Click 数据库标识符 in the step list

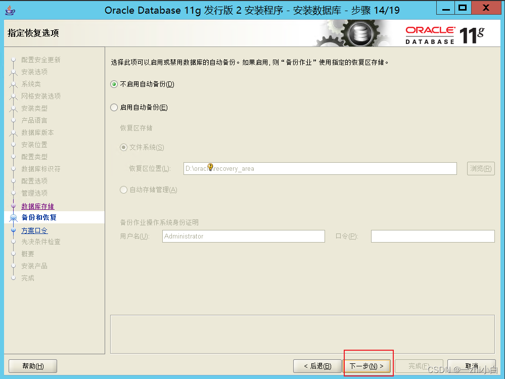click(x=41, y=169)
